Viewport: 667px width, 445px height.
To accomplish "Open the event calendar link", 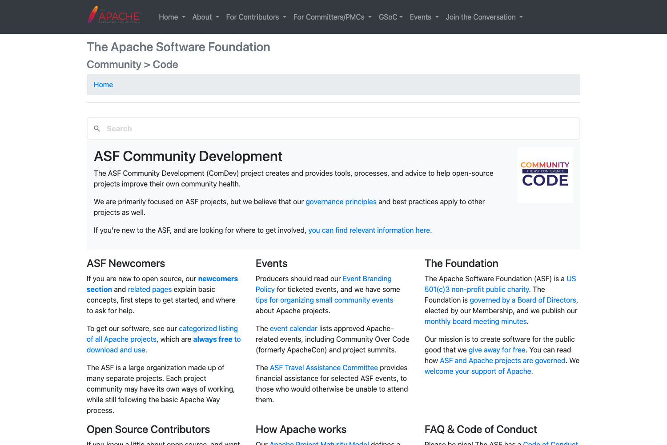I will [x=293, y=328].
